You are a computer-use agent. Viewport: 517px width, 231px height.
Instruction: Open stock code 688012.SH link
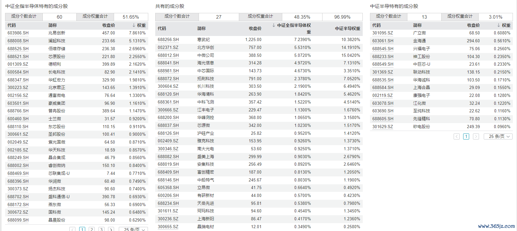click(x=168, y=56)
